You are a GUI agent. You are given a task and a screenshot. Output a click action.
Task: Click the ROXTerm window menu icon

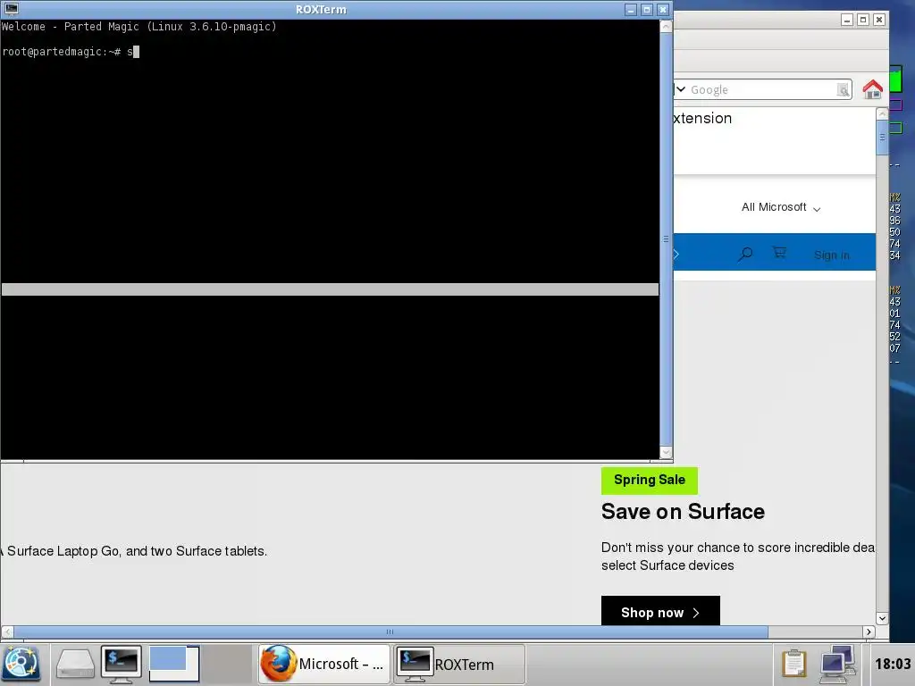(x=11, y=9)
